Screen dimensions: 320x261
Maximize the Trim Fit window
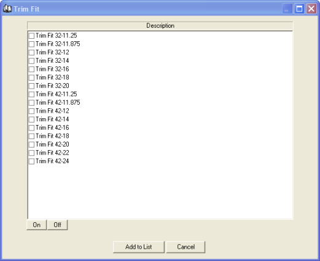click(299, 9)
